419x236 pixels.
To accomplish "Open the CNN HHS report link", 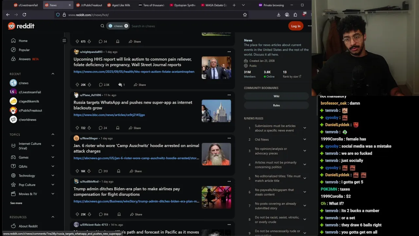I will coord(134,71).
